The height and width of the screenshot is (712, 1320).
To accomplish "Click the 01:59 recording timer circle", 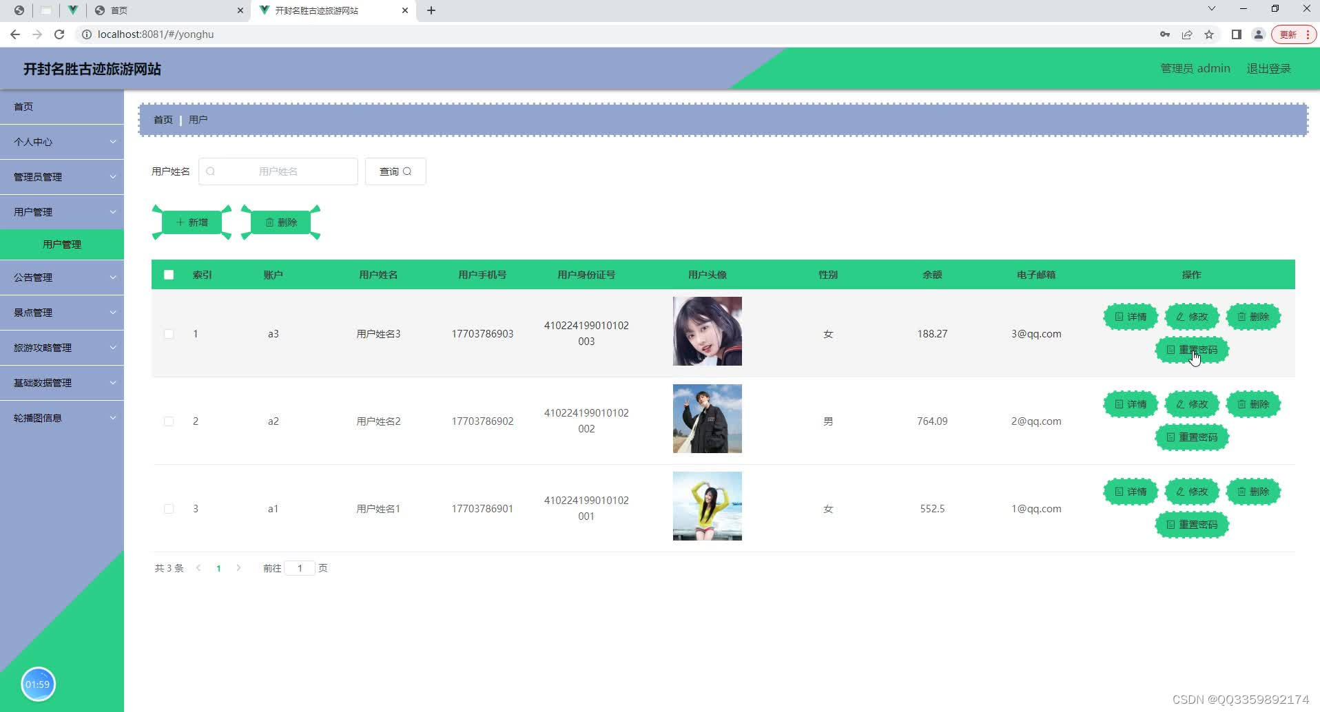I will 38,684.
